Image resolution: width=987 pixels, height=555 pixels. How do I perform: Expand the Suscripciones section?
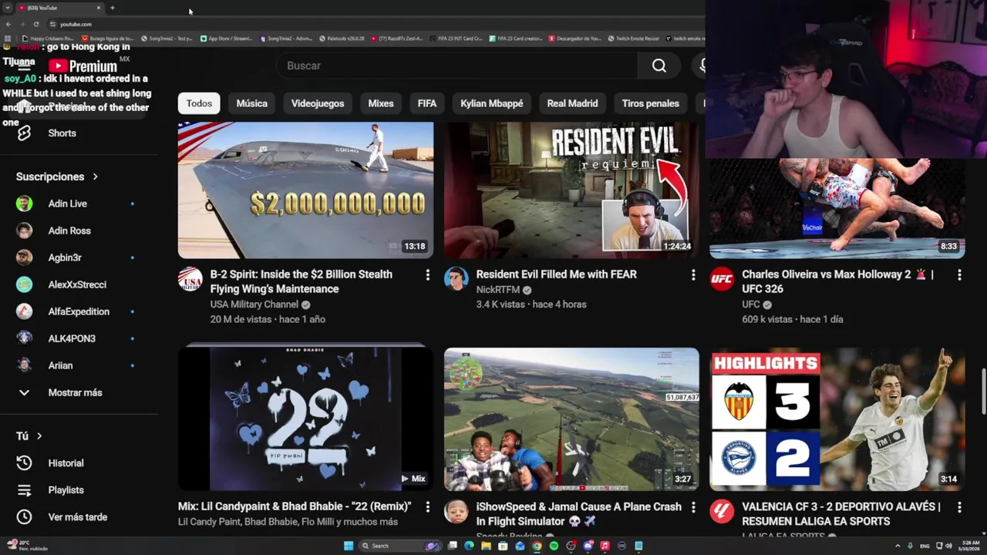[58, 177]
